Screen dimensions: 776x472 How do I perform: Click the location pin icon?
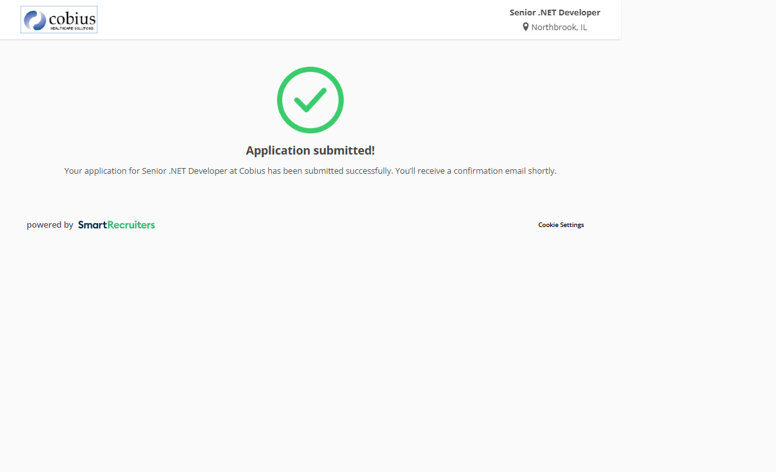point(526,27)
